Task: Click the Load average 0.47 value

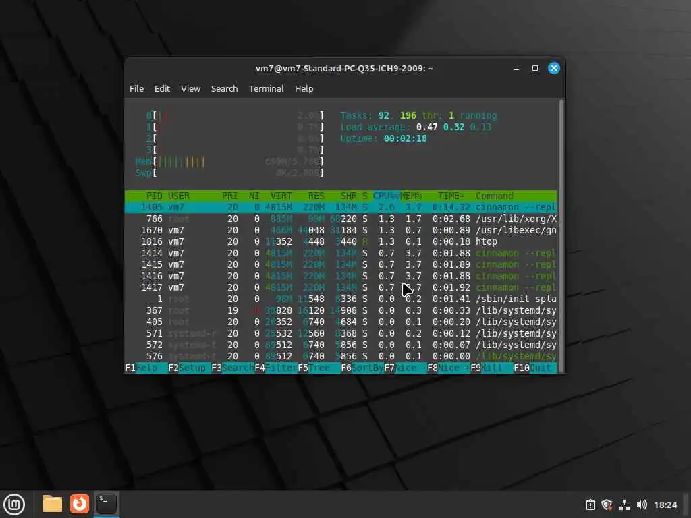Action: [426, 127]
